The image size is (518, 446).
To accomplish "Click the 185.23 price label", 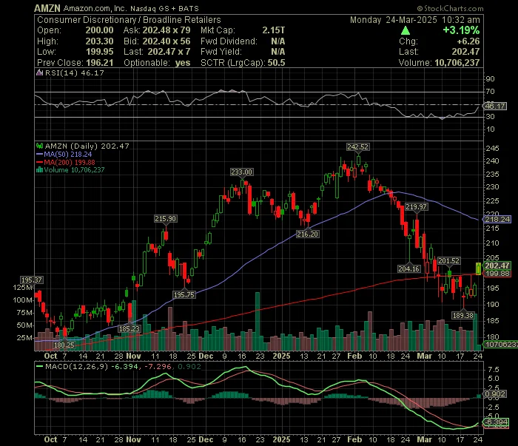I will tap(129, 328).
